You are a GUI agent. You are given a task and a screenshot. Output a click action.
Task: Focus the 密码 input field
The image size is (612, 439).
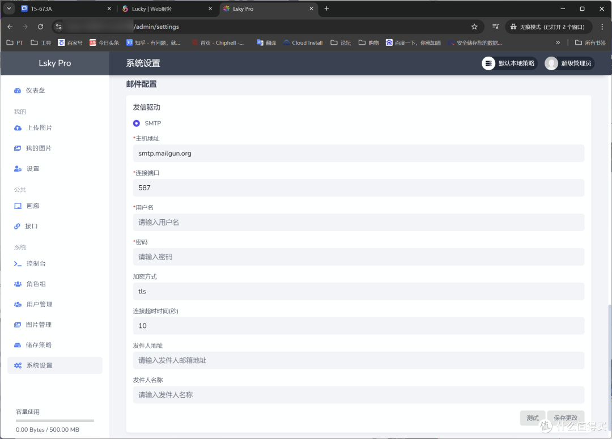[x=358, y=257]
